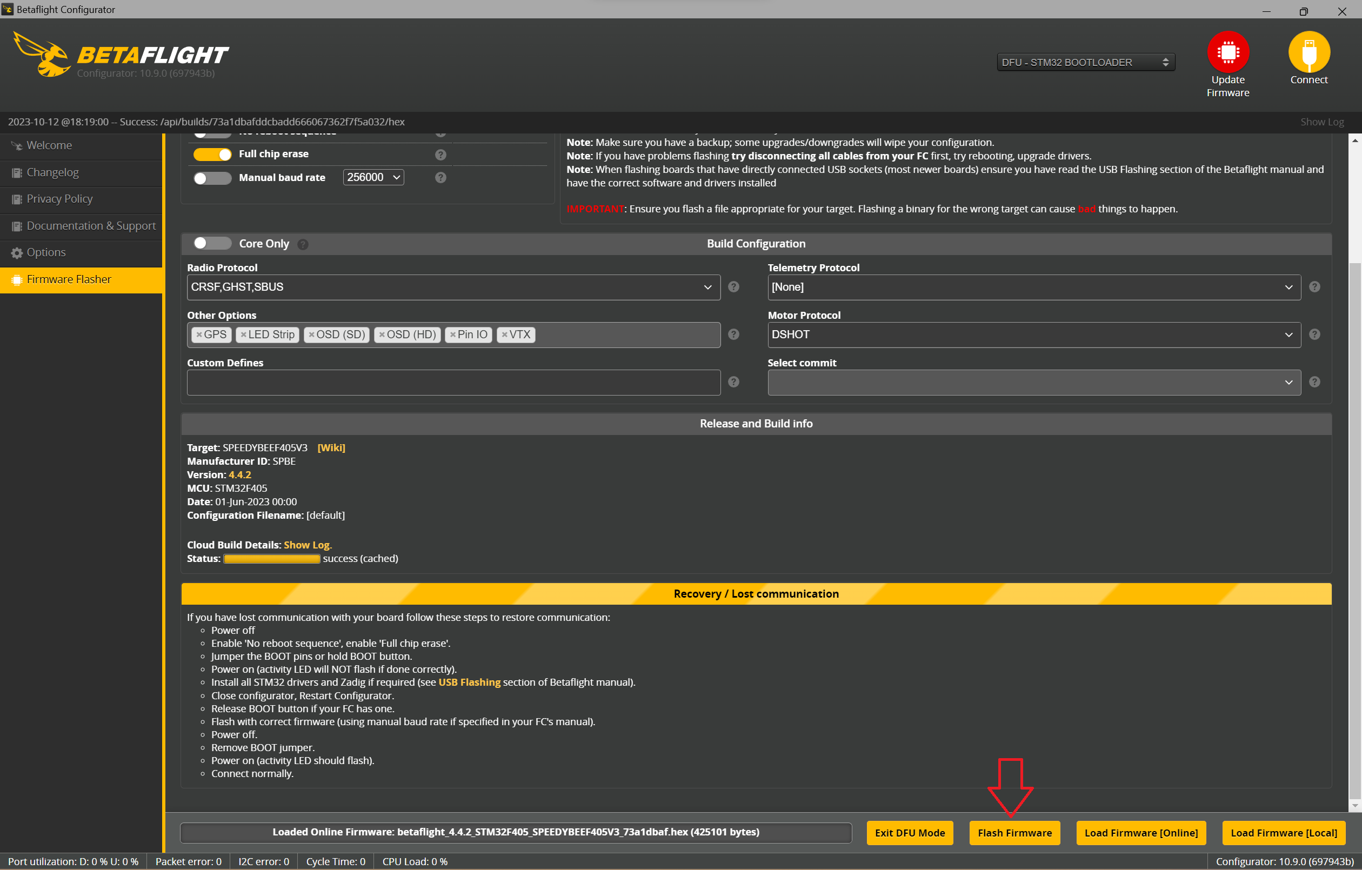Viewport: 1362px width, 870px height.
Task: Click the yellow Connect USB icon
Action: click(1309, 51)
